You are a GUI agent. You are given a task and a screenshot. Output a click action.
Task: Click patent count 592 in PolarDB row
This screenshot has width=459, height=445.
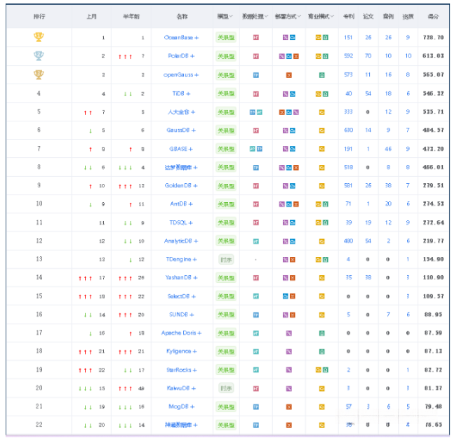tap(348, 55)
